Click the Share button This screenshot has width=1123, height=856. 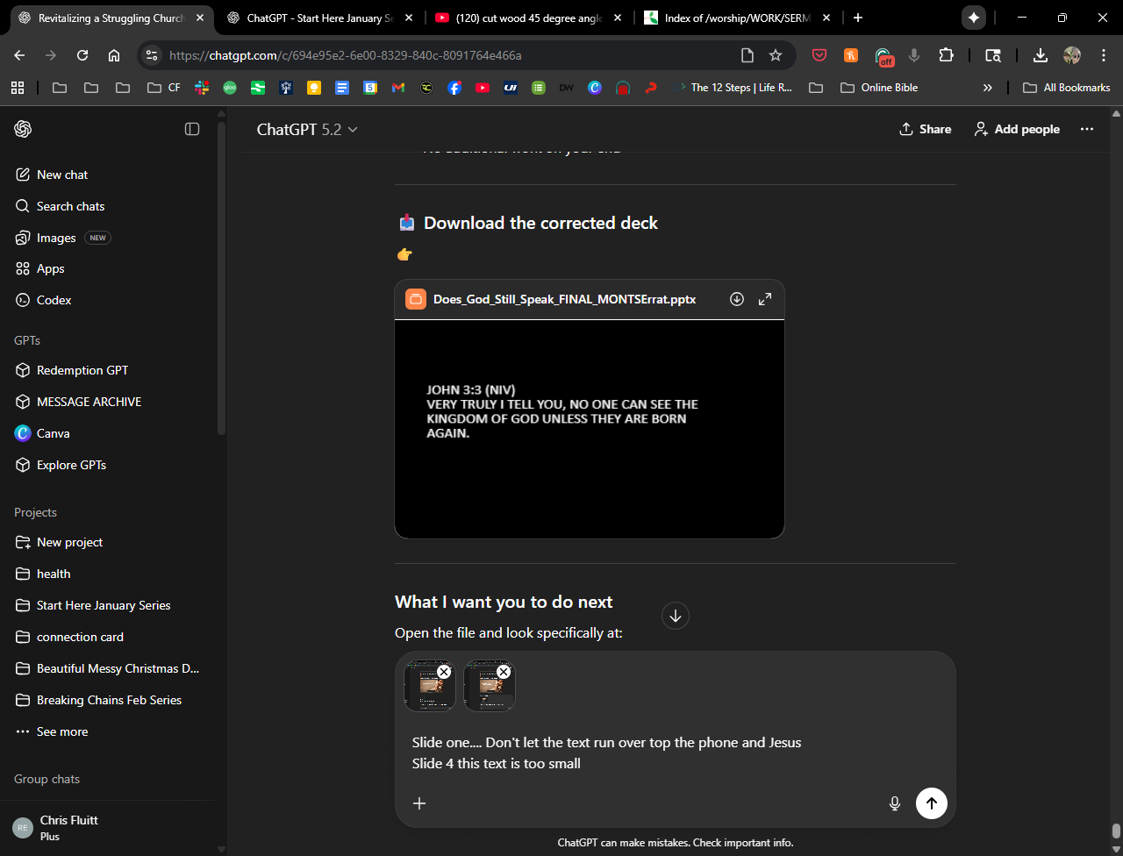pos(925,129)
